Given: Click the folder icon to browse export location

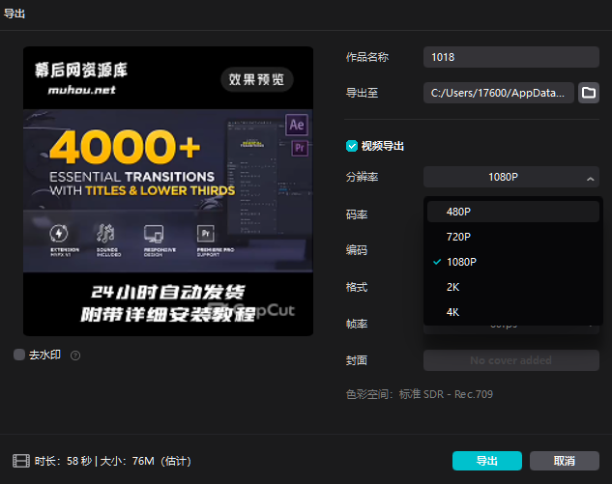Looking at the screenshot, I should [x=589, y=93].
